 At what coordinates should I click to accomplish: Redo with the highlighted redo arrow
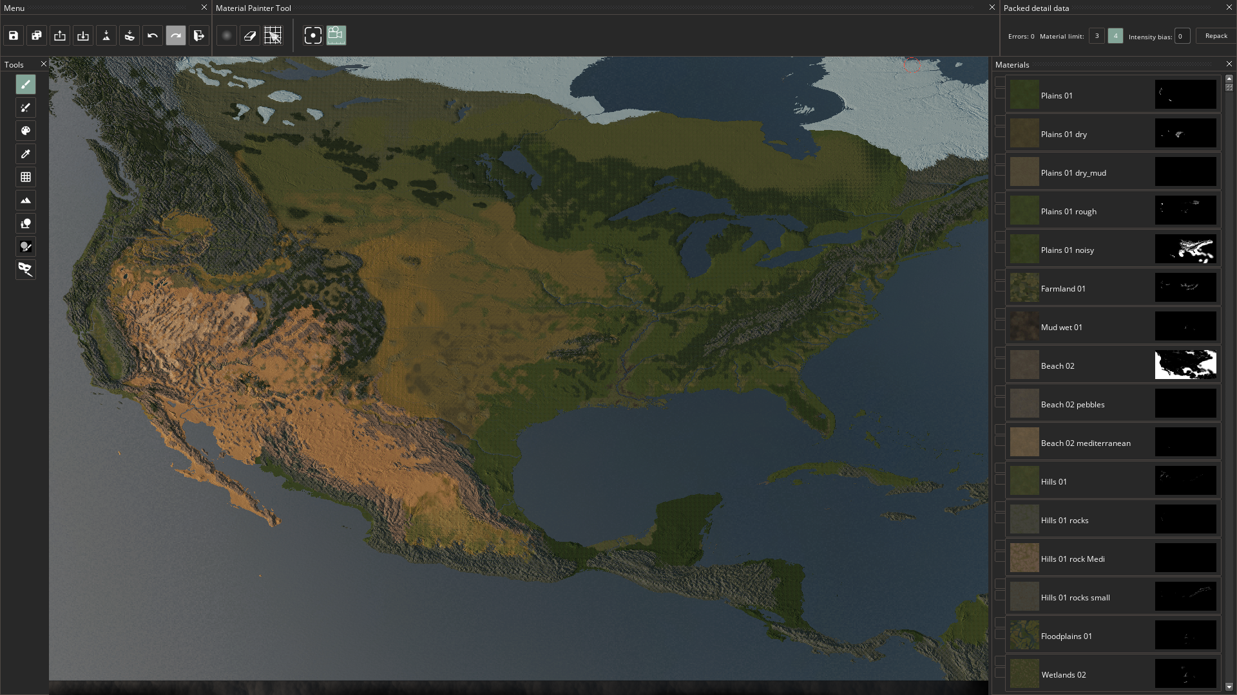[176, 35]
